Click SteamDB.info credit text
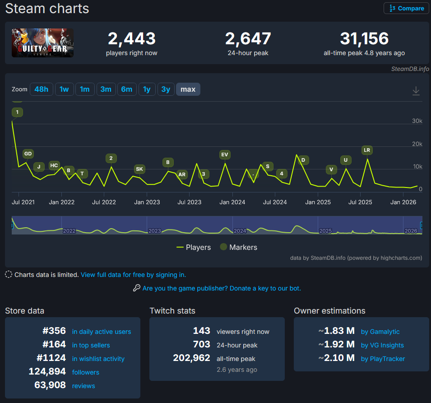Image resolution: width=431 pixels, height=403 pixels. coord(410,69)
